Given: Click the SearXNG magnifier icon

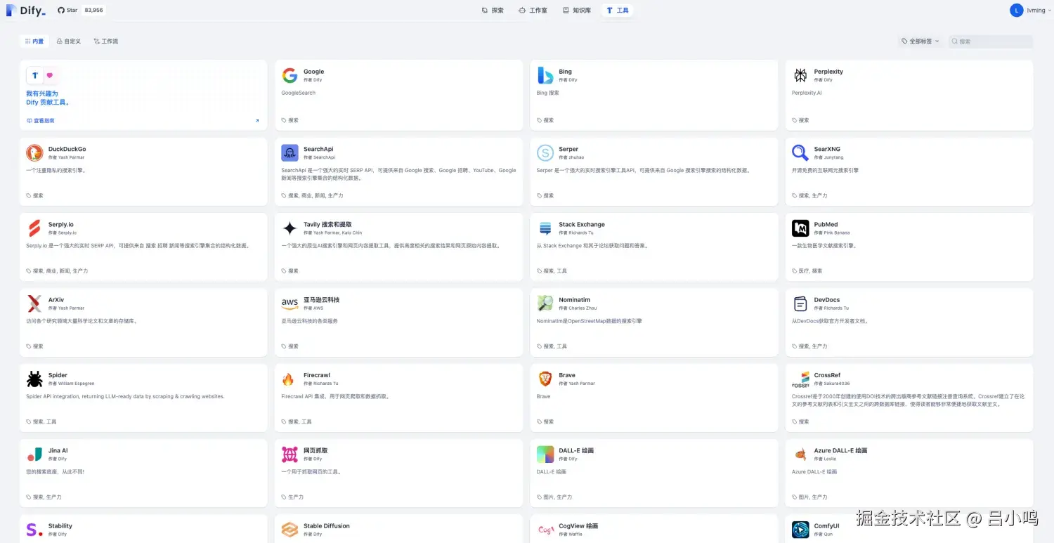Looking at the screenshot, I should pos(800,153).
